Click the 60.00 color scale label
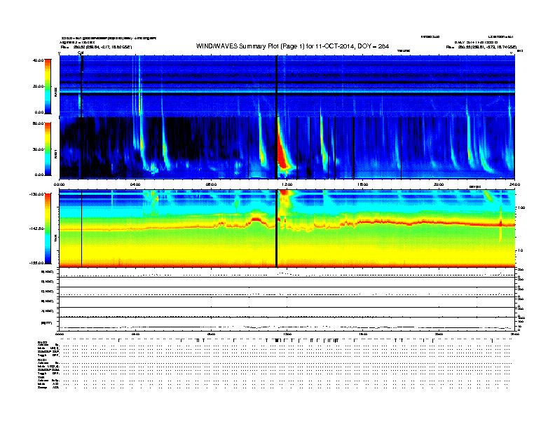The image size is (555, 429). [39, 123]
